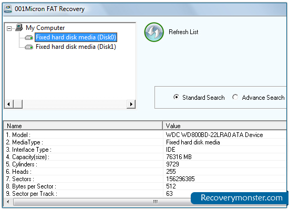Click the details list left scroll arrow
The image size is (289, 210).
click(x=8, y=202)
